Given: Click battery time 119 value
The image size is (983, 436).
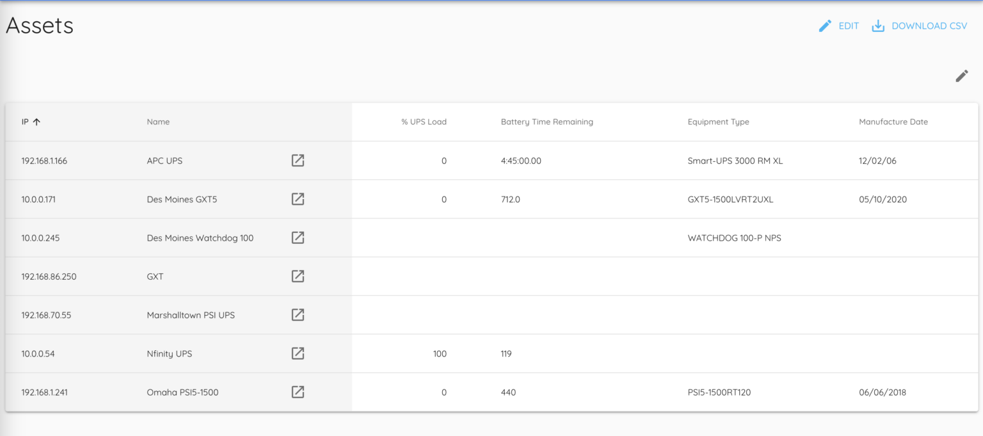Looking at the screenshot, I should [x=506, y=353].
